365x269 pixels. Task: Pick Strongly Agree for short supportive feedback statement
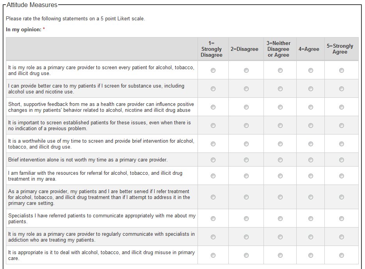pyautogui.click(x=342, y=107)
